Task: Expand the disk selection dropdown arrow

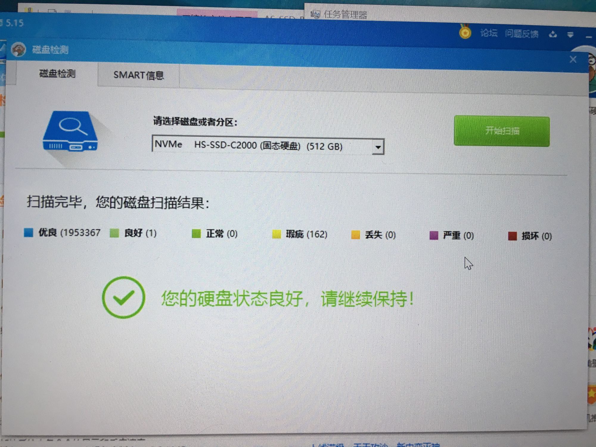Action: click(378, 147)
